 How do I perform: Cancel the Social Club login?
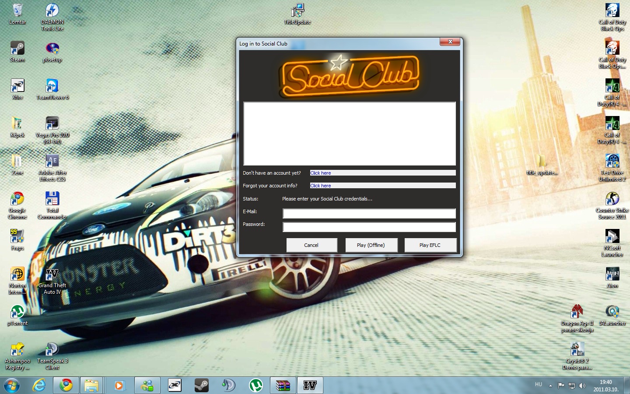click(311, 245)
